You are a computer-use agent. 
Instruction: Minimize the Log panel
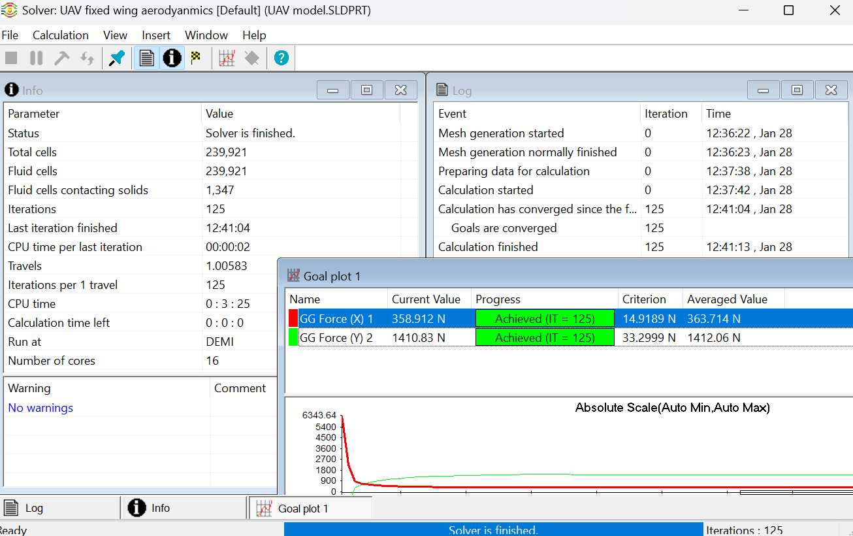tap(764, 90)
